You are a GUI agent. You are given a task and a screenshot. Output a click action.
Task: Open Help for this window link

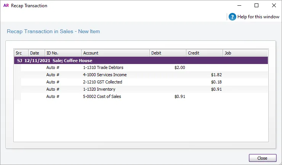(258, 17)
